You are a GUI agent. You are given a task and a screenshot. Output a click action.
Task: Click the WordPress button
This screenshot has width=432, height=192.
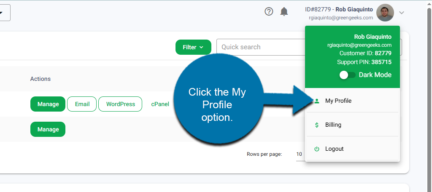tap(120, 104)
